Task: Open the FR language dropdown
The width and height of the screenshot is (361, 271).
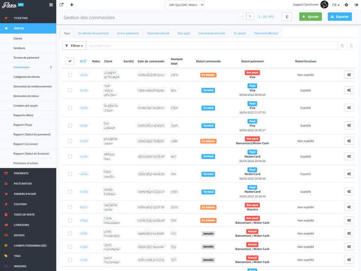Action: pos(336,5)
